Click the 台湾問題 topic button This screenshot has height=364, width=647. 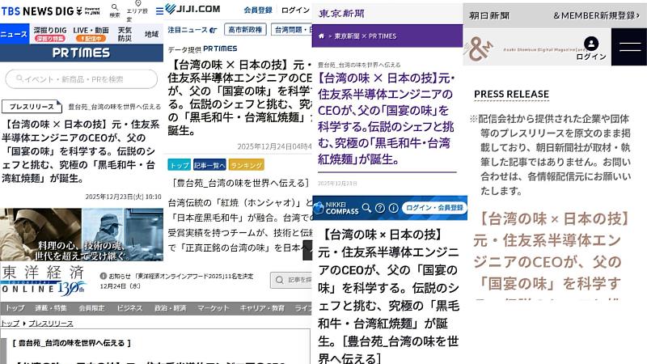[292, 30]
